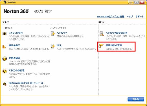Open 統計の表示 link

tap(14, 46)
